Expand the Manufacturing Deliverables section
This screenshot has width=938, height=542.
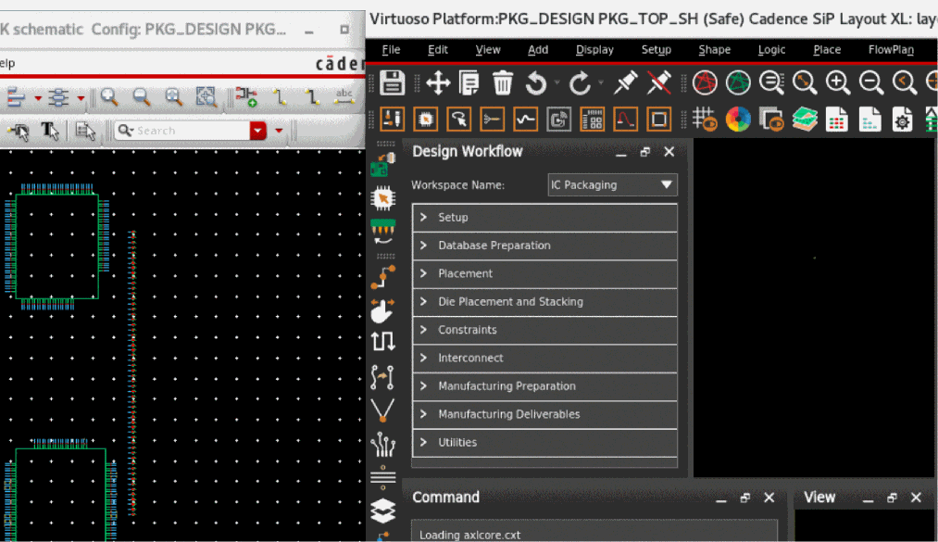(x=544, y=414)
